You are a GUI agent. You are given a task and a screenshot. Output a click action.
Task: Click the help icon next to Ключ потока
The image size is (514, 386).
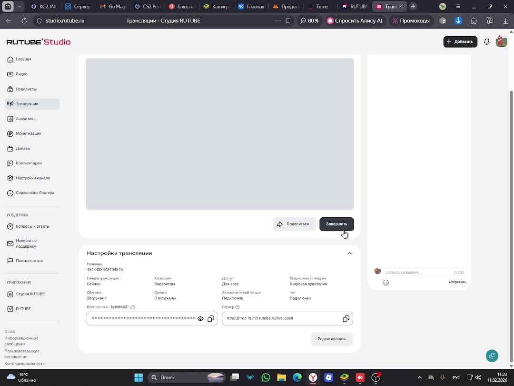133,307
